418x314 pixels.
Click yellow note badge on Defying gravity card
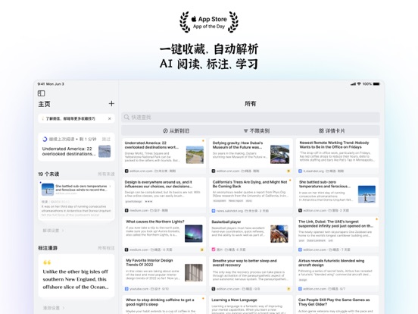[x=289, y=171]
